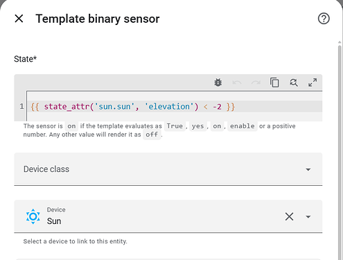The image size is (343, 260).
Task: Click the redo icon in code editor
Action: 256,83
